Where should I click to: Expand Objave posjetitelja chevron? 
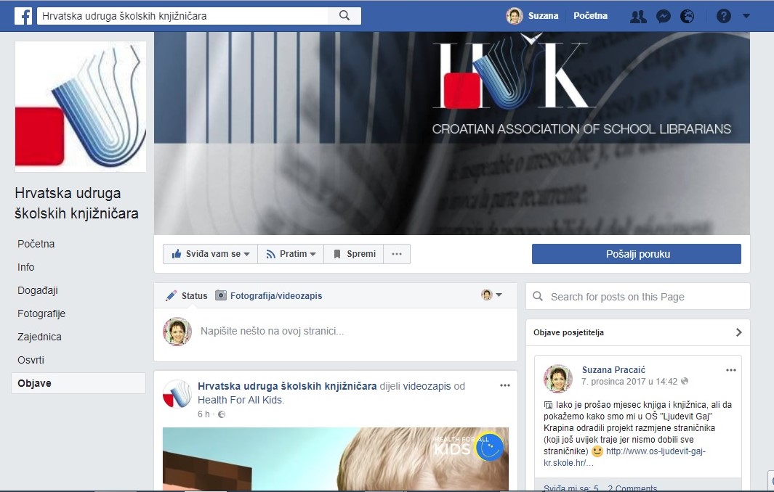coord(738,332)
